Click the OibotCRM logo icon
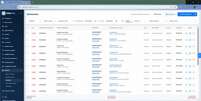 [x=4, y=13]
